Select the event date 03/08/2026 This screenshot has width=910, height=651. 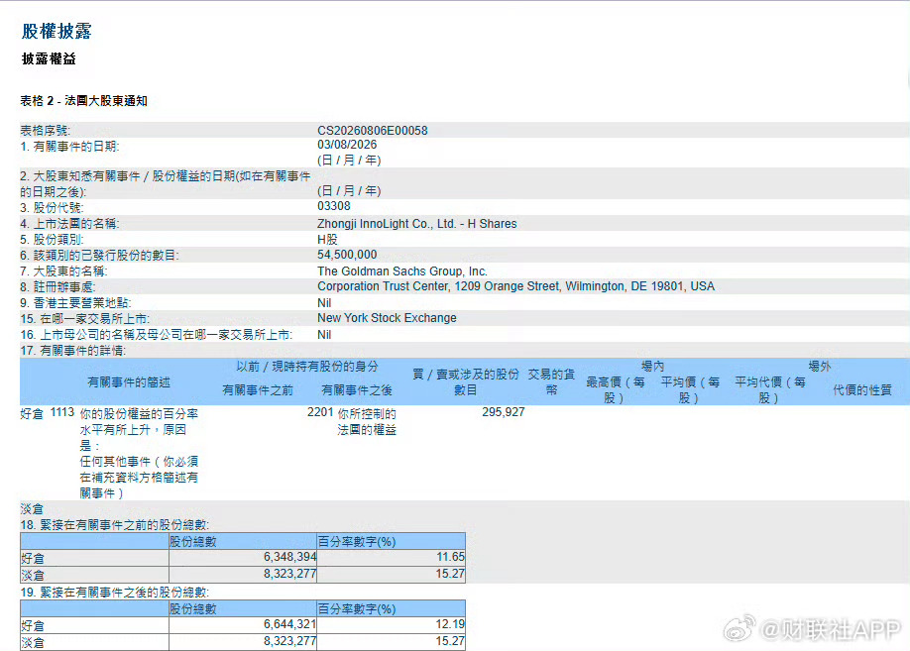point(347,145)
